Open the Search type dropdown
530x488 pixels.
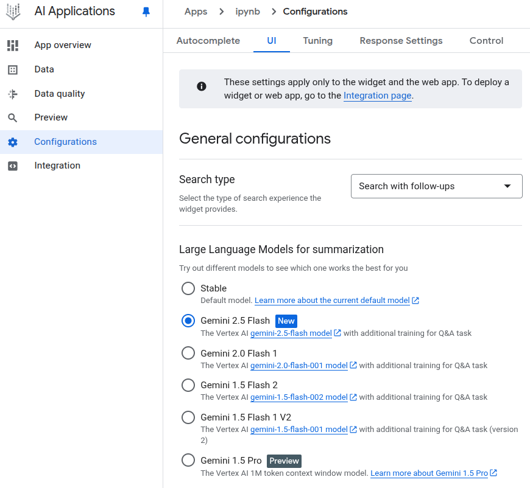(x=436, y=186)
